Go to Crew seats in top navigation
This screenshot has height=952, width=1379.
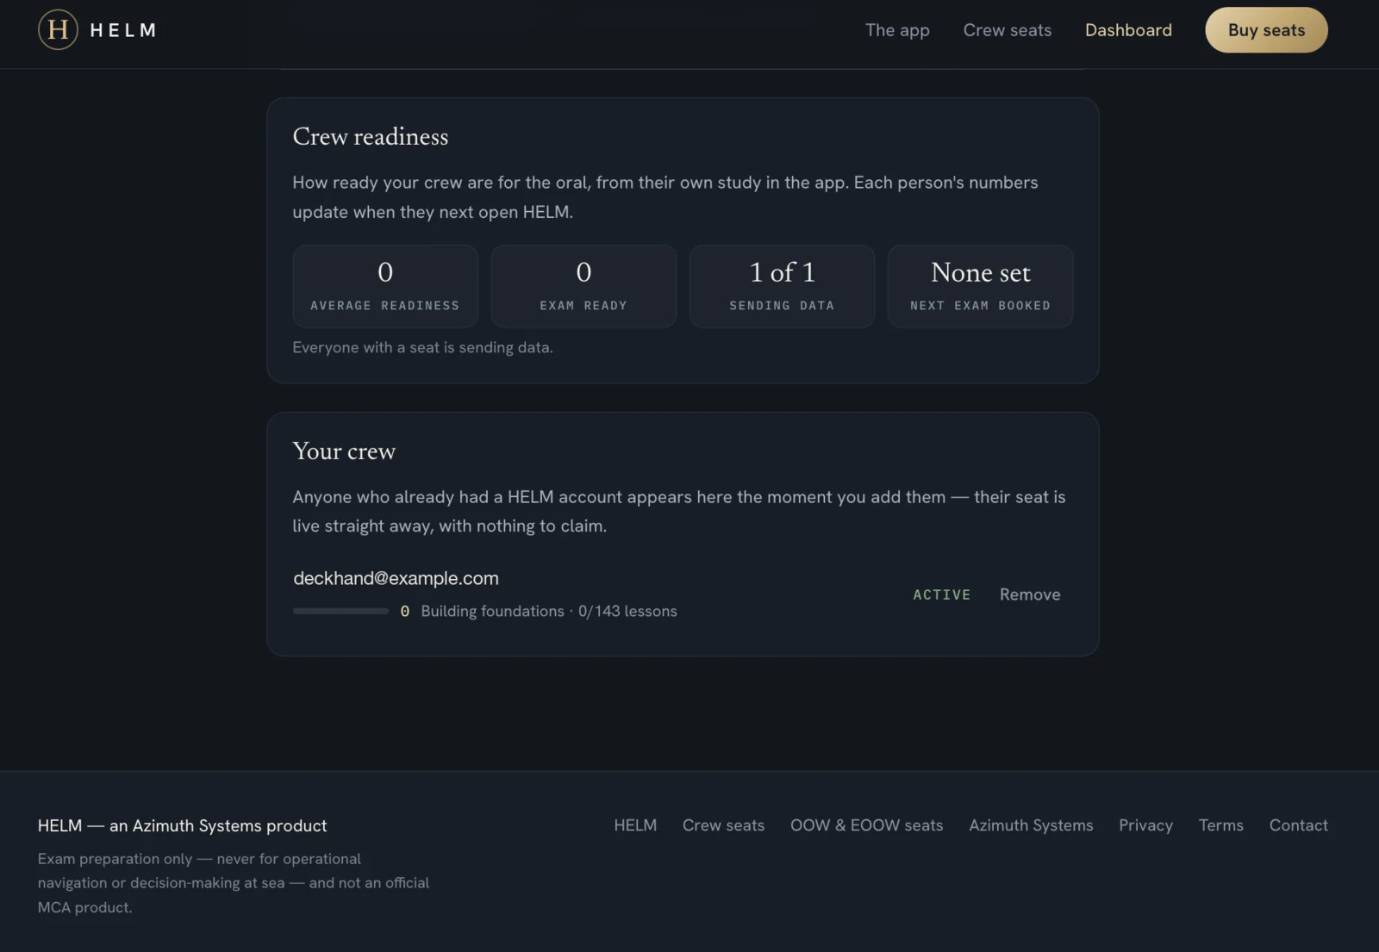(x=1007, y=30)
